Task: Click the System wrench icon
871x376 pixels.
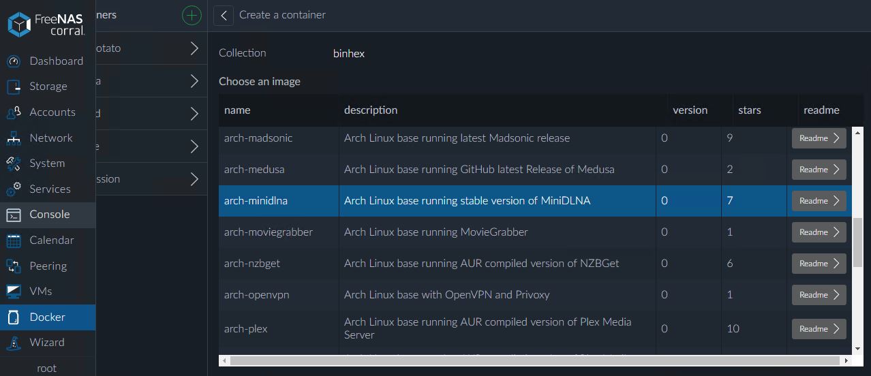Action: (14, 163)
